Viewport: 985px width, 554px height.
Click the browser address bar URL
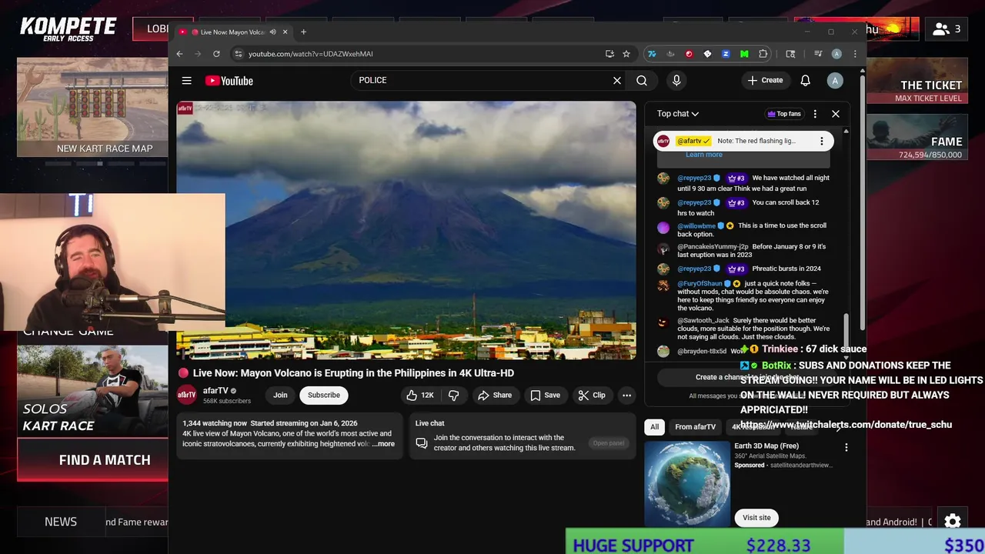310,54
